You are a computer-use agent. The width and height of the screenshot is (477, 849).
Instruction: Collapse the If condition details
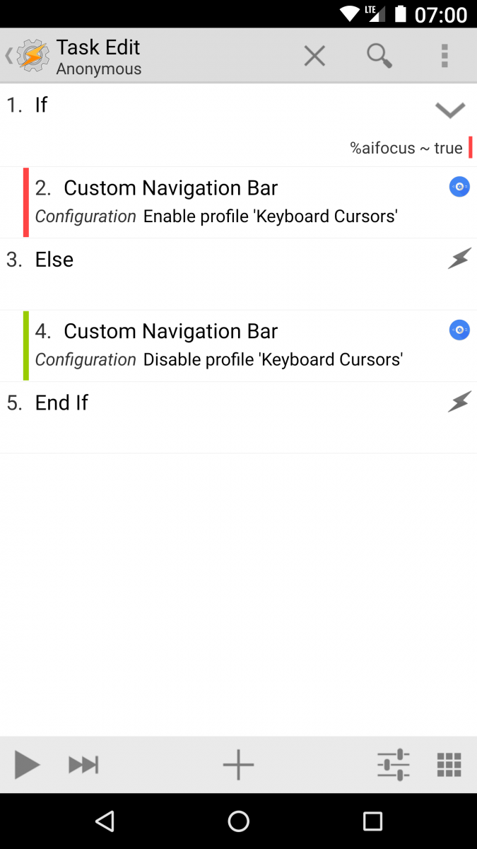(449, 110)
